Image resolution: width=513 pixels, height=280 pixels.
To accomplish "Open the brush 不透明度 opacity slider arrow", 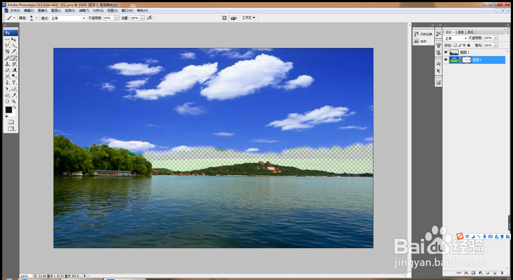I will click(x=116, y=18).
